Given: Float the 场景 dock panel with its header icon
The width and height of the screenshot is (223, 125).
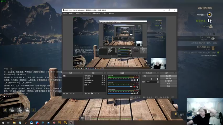Looking at the screenshot, I should pos(80,73).
